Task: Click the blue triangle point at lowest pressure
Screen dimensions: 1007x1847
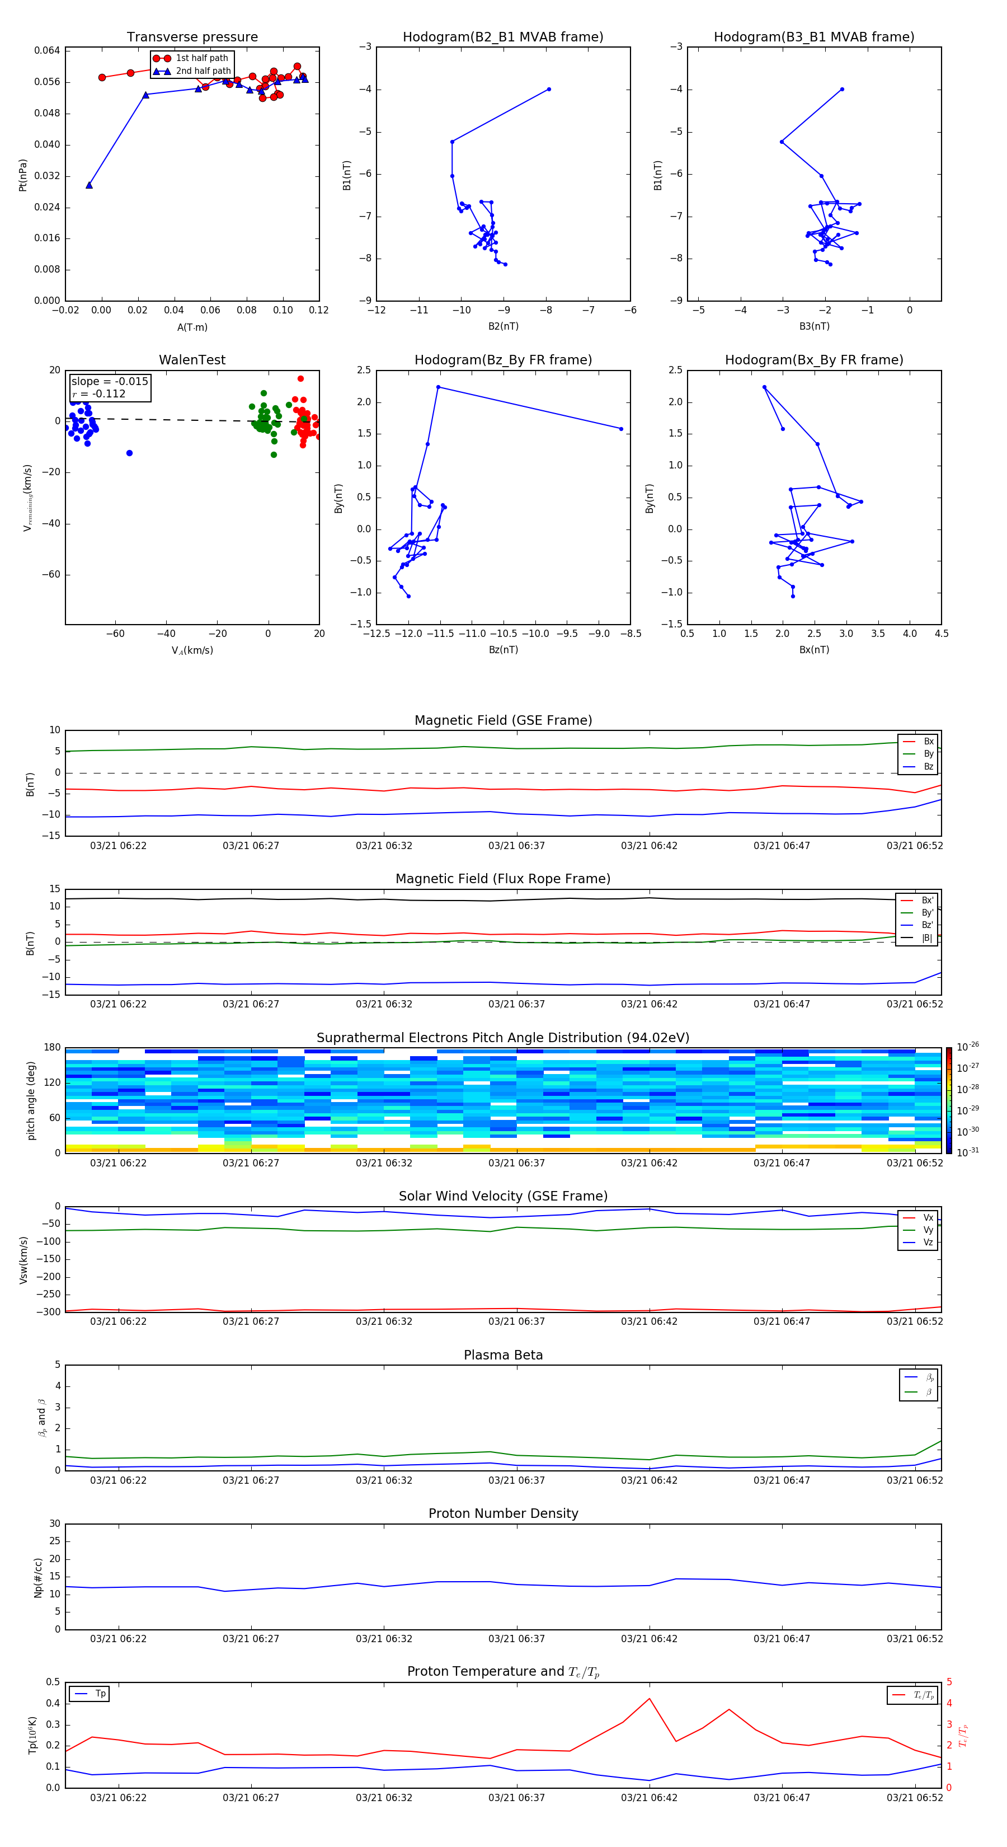Action: [x=89, y=185]
